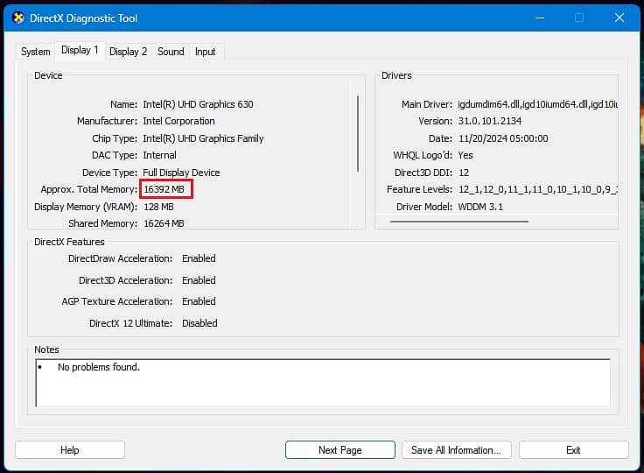The width and height of the screenshot is (644, 473).
Task: Close the DirectX Diagnostic Tool window
Action: click(619, 18)
